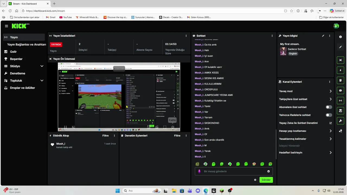Image resolution: width=347 pixels, height=195 pixels.
Task: Toggle the broadcast stats sidebar icon
Action: point(340,100)
